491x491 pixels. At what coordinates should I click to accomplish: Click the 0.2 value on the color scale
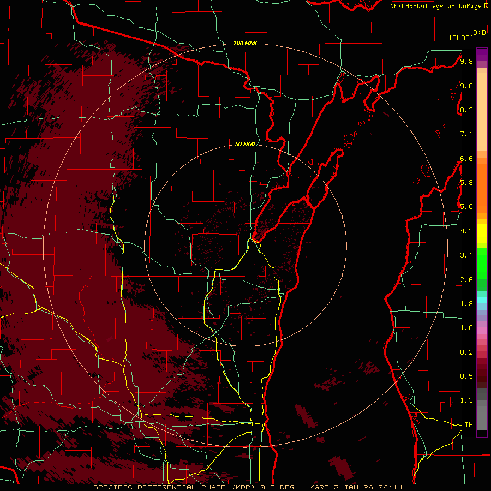click(x=466, y=352)
